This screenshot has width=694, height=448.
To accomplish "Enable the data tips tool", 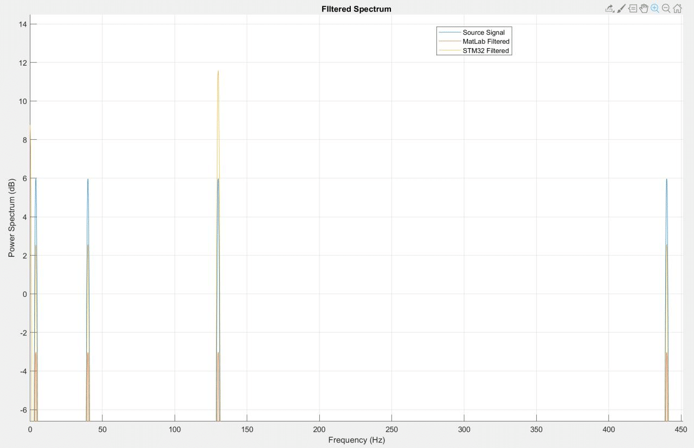I will (x=633, y=9).
